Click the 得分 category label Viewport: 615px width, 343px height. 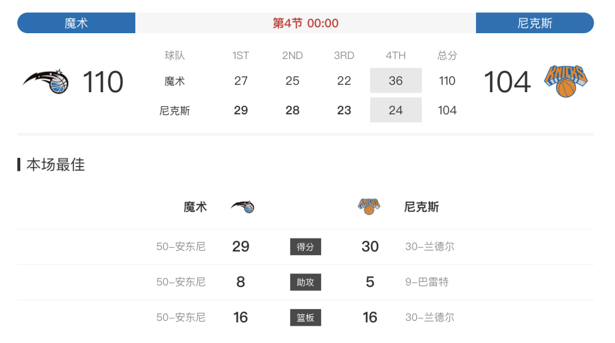pos(306,246)
